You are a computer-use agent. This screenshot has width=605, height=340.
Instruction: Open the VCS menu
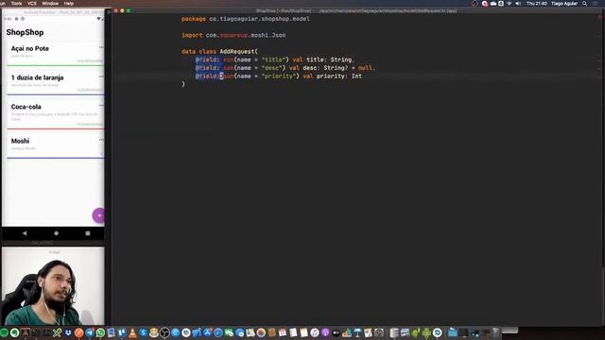point(32,4)
